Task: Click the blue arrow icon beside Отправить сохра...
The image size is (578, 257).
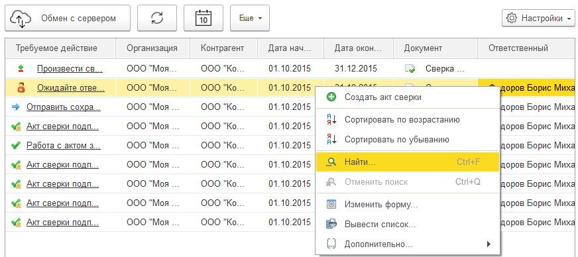Action: point(16,107)
